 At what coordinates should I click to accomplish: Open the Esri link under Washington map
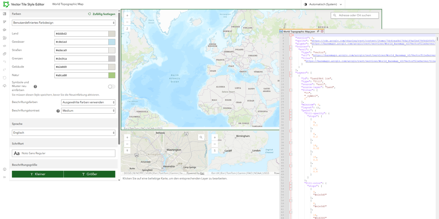[x=202, y=174]
